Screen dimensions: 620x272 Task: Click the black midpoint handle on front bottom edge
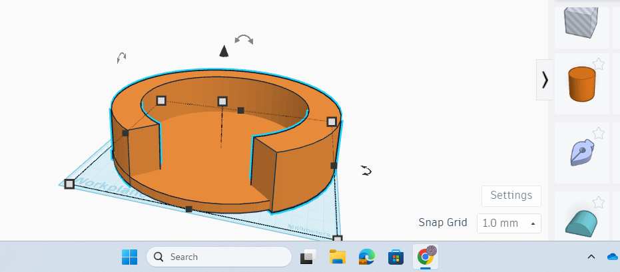tap(188, 209)
